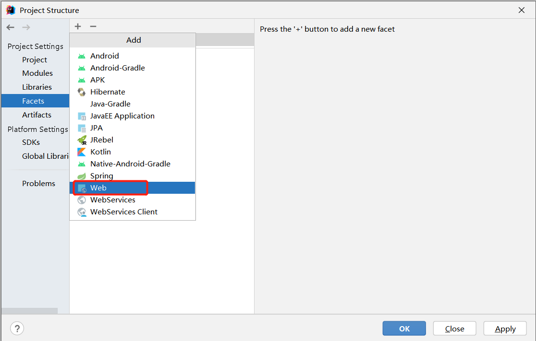Click the Hibernate icon

point(82,92)
